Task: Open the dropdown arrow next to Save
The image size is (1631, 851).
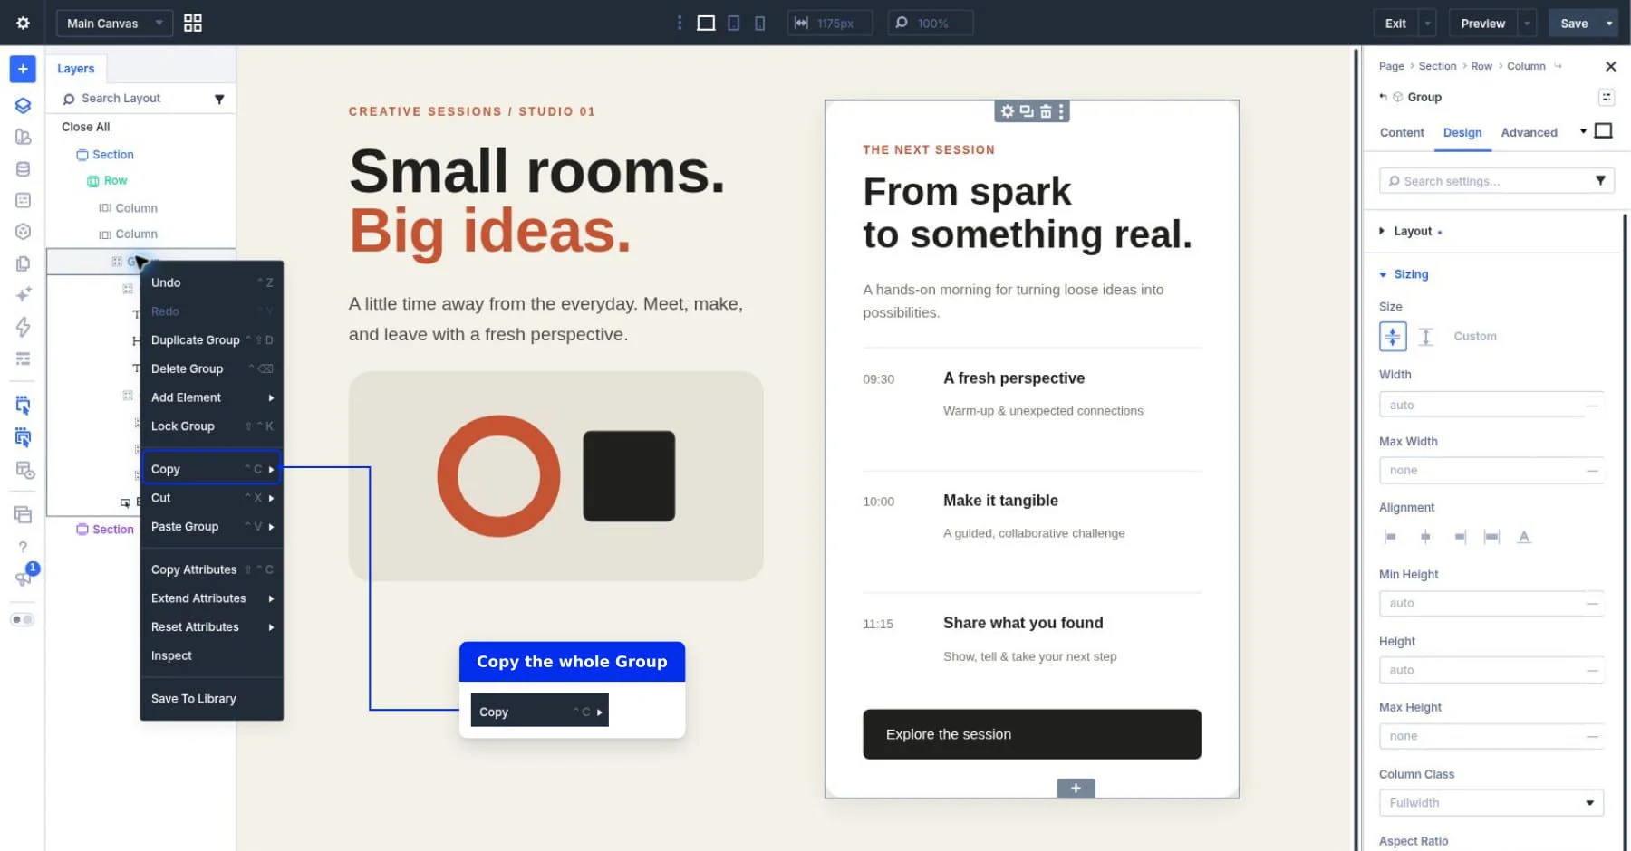Action: (1609, 24)
